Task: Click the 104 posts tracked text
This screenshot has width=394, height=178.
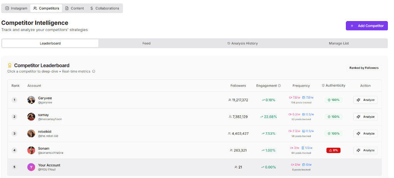Action: [301, 103]
